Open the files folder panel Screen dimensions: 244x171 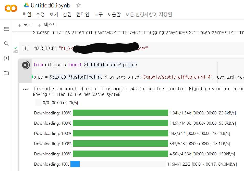6,73
